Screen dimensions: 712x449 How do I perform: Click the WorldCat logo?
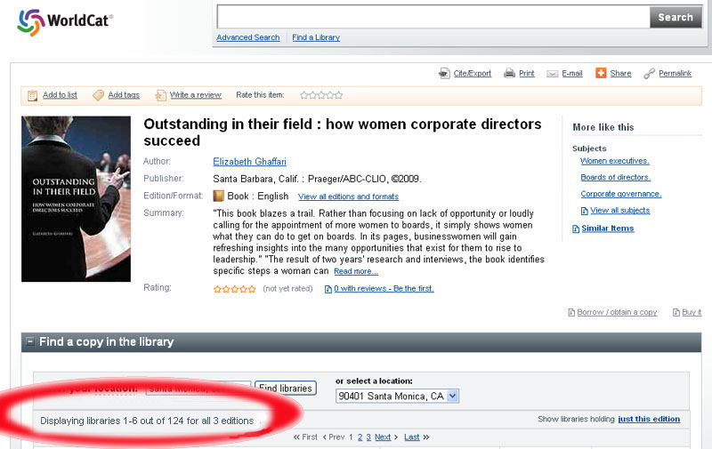coord(65,21)
